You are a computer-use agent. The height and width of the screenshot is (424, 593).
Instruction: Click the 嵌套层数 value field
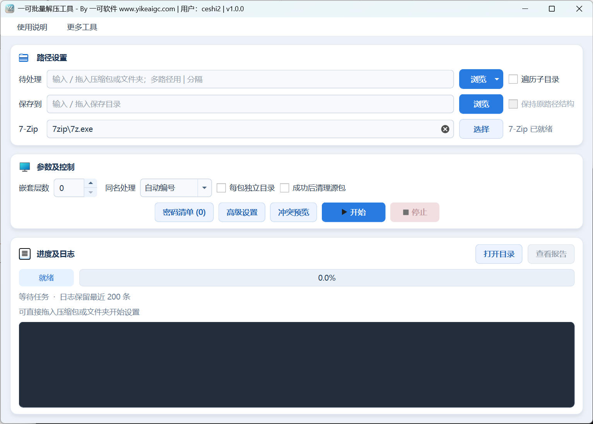point(69,188)
